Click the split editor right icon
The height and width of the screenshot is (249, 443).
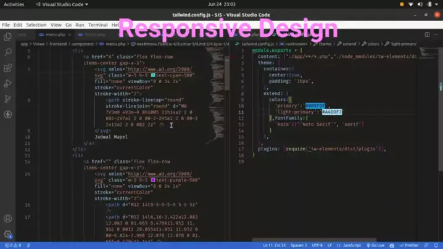pos(426,35)
